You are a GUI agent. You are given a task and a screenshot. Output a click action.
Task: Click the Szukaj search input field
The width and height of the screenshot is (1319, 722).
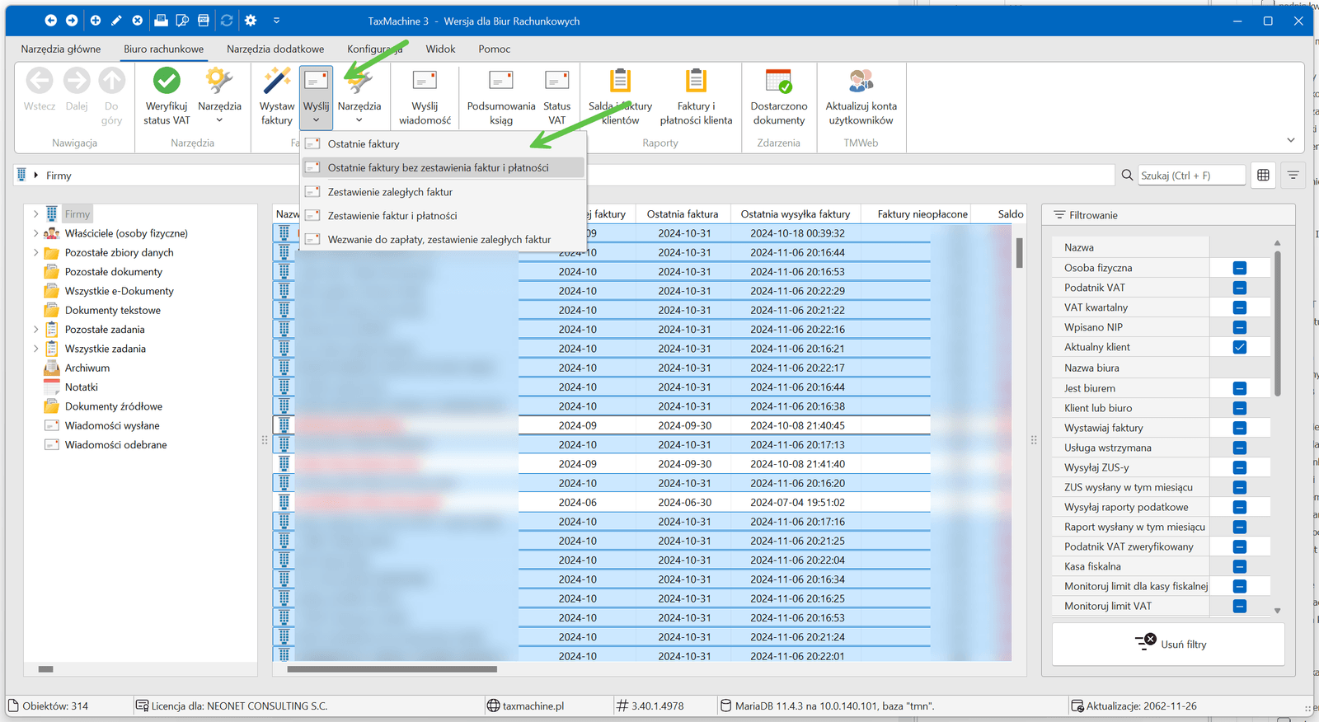pyautogui.click(x=1190, y=176)
